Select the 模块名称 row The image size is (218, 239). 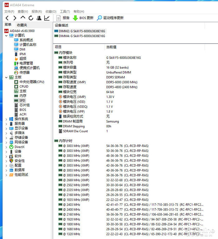coord(100,58)
